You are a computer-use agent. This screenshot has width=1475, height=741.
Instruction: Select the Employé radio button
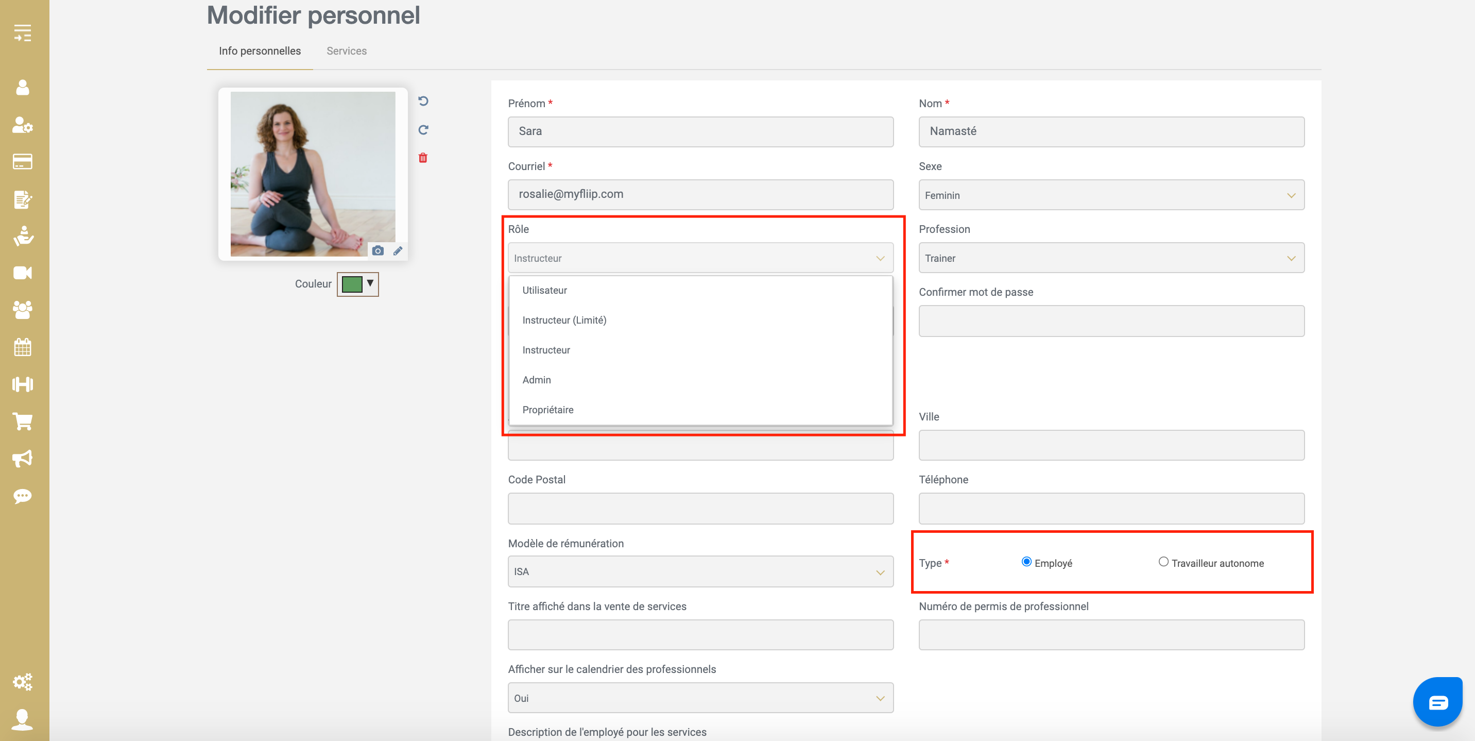coord(1026,562)
